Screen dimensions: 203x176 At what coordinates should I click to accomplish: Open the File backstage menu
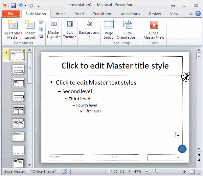(11, 14)
